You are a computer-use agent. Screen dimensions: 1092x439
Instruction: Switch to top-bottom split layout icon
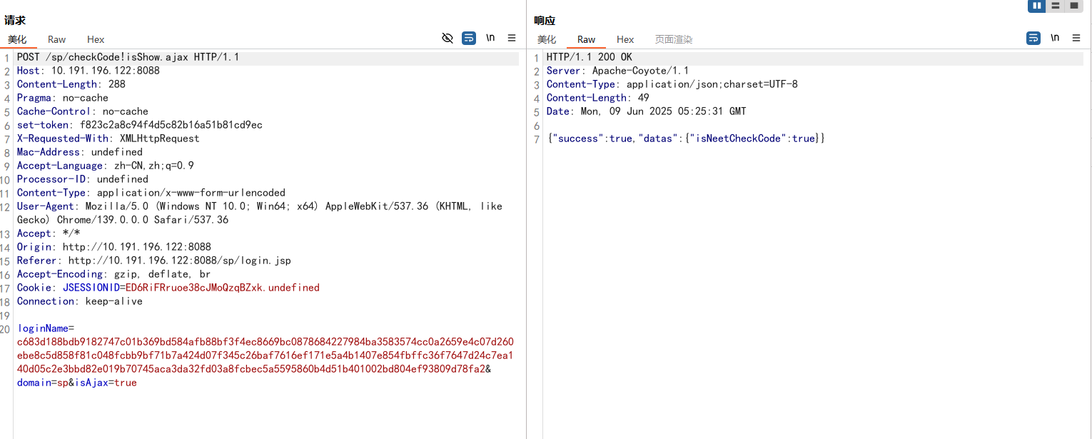pos(1055,6)
